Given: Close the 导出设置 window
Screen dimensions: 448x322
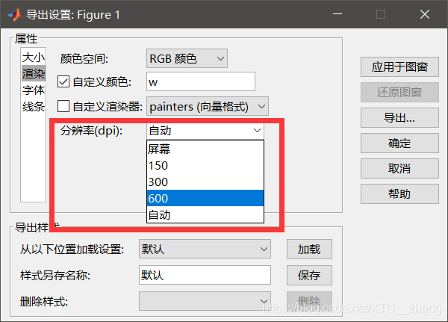Looking at the screenshot, I should [425, 14].
